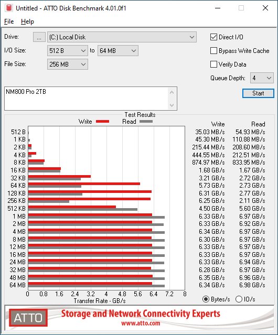278x335 pixels.
Task: Click the 24 MB read value 6.94 GB/s
Action: point(252,262)
